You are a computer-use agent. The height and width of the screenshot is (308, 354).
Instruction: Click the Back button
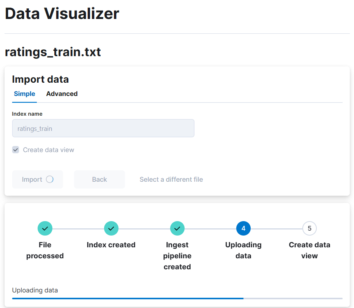click(100, 179)
